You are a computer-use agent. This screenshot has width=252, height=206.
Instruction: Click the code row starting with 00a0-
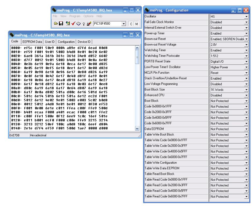coord(59,88)
